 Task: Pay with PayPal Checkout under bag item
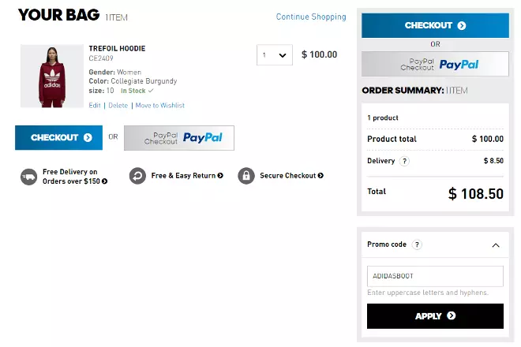coord(178,137)
